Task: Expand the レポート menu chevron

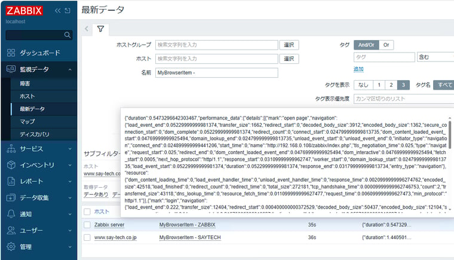Action: [70, 182]
